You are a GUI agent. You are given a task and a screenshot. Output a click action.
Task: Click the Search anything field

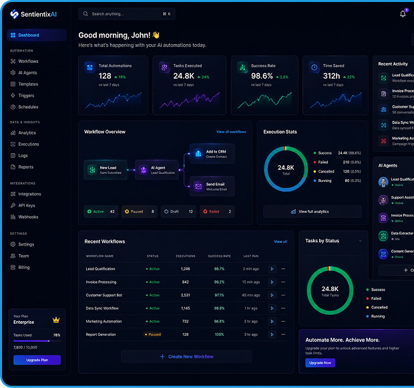coord(127,14)
